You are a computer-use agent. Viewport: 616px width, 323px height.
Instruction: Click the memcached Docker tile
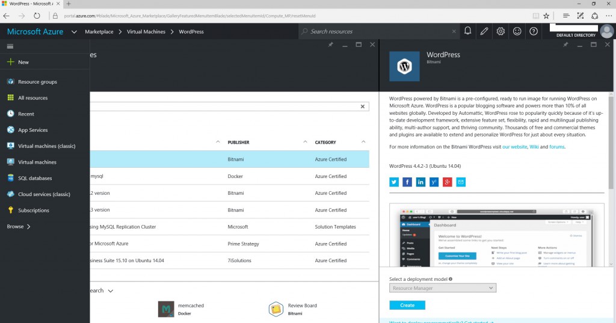tap(182, 309)
